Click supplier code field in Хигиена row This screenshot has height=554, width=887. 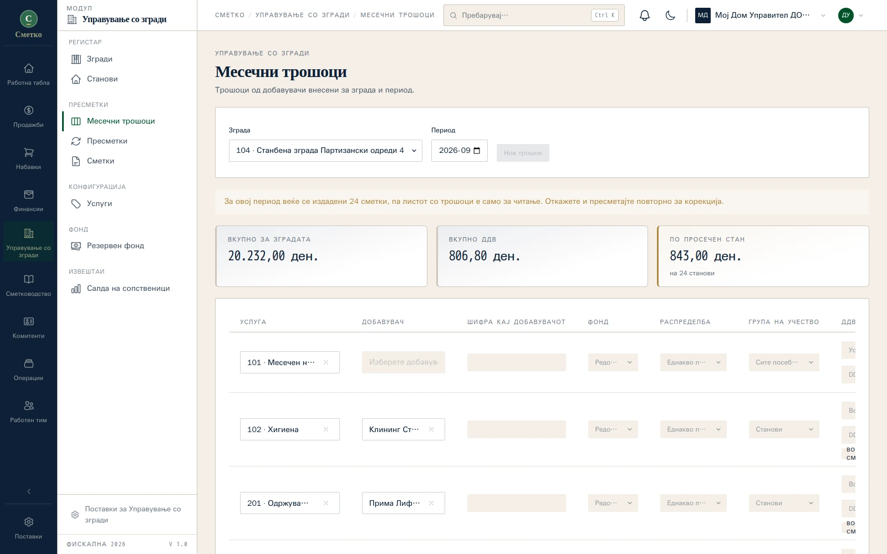click(517, 429)
